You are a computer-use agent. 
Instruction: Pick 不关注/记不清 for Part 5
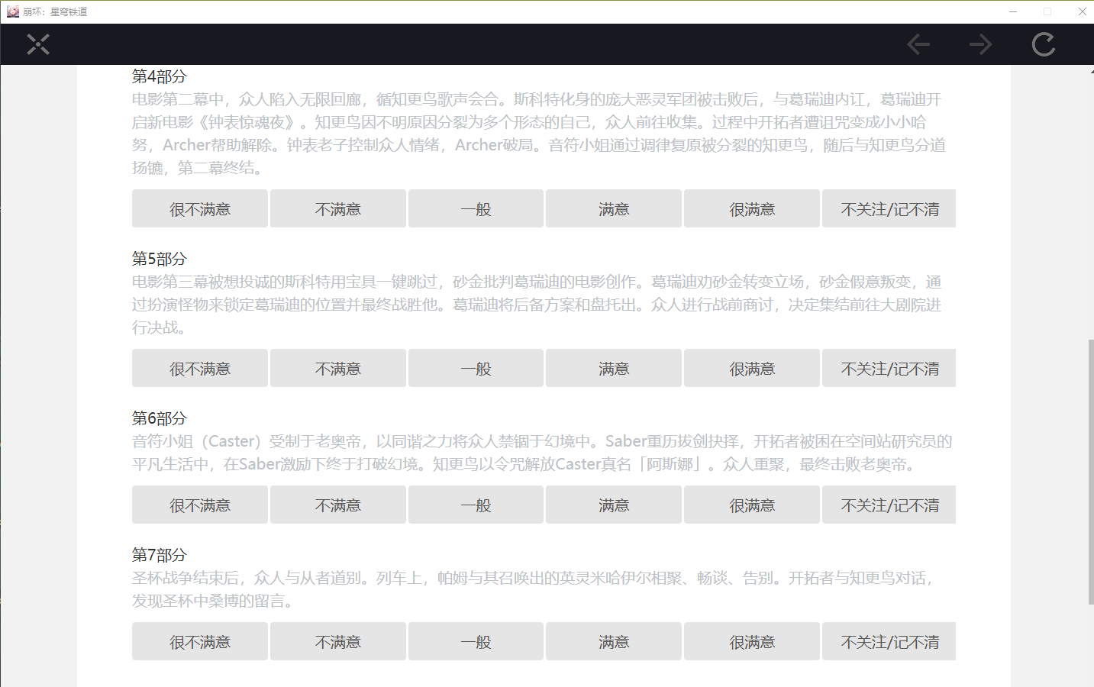click(889, 369)
